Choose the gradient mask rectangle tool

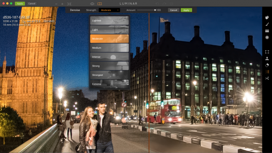[x=267, y=31]
